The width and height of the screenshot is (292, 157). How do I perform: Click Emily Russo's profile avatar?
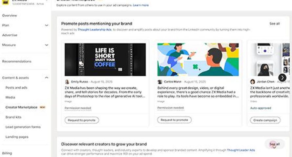(x=67, y=82)
